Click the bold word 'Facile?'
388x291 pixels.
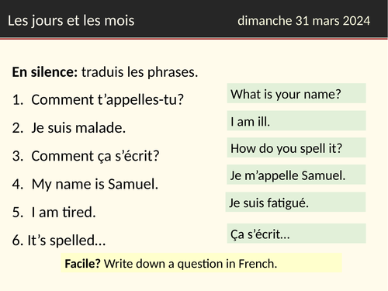click(x=82, y=264)
